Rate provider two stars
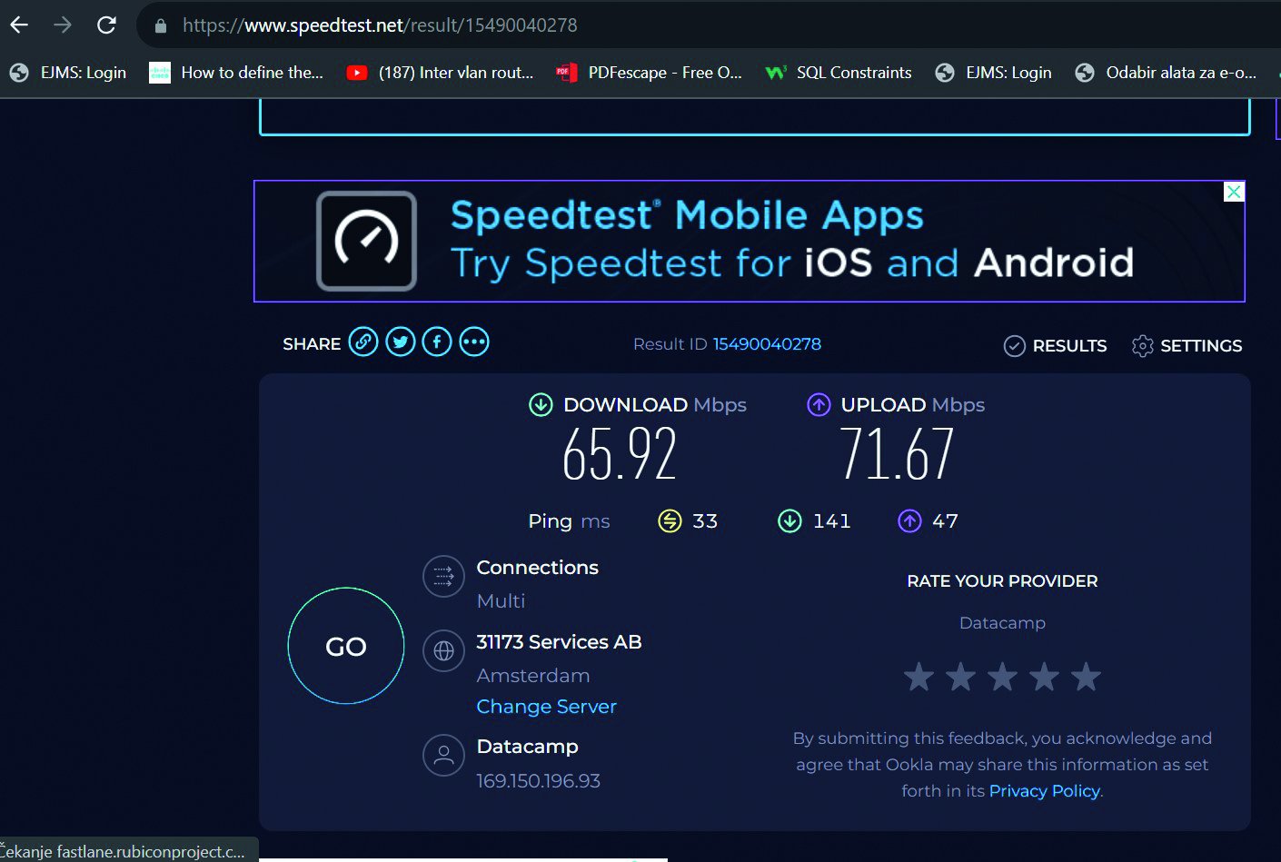Screen dimensions: 1281x862 pyautogui.click(x=960, y=676)
